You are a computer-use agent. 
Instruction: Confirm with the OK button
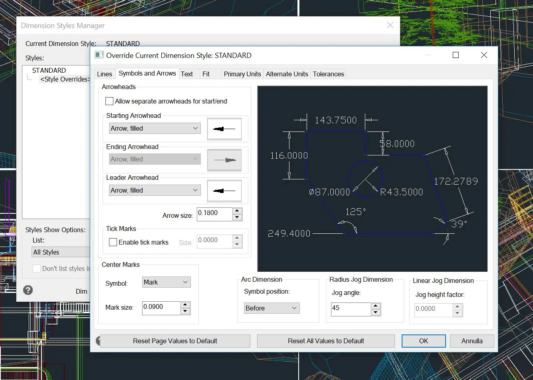pyautogui.click(x=424, y=341)
